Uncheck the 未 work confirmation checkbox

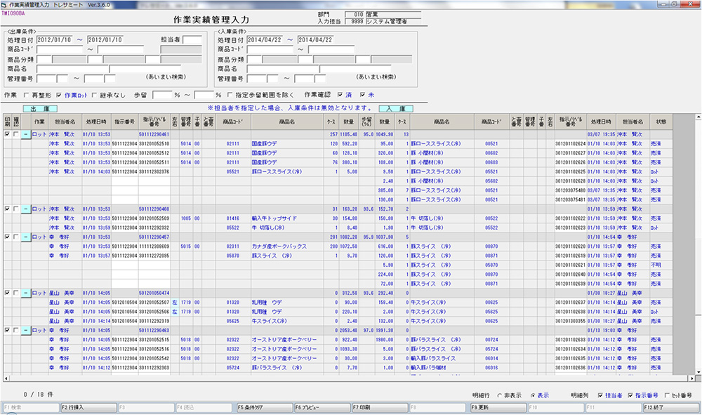point(363,95)
